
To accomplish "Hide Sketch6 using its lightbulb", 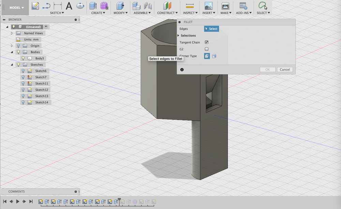I will pos(23,71).
